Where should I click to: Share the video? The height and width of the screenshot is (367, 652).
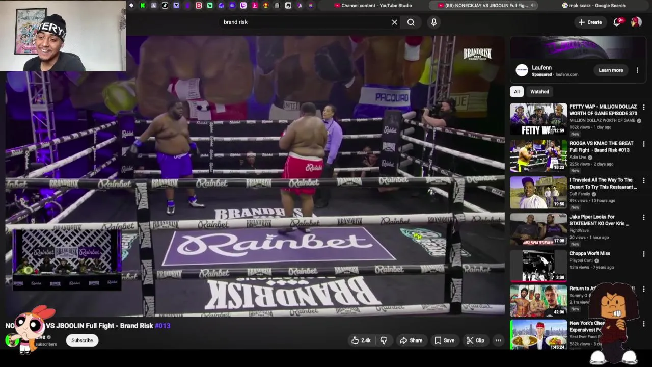411,340
